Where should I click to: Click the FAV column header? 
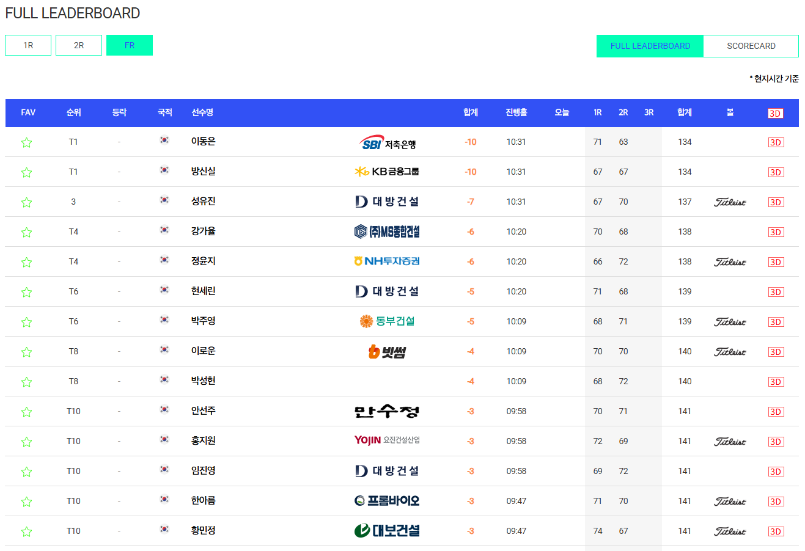tap(28, 112)
